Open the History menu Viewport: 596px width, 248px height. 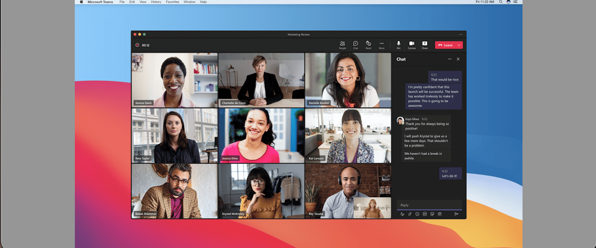click(156, 2)
